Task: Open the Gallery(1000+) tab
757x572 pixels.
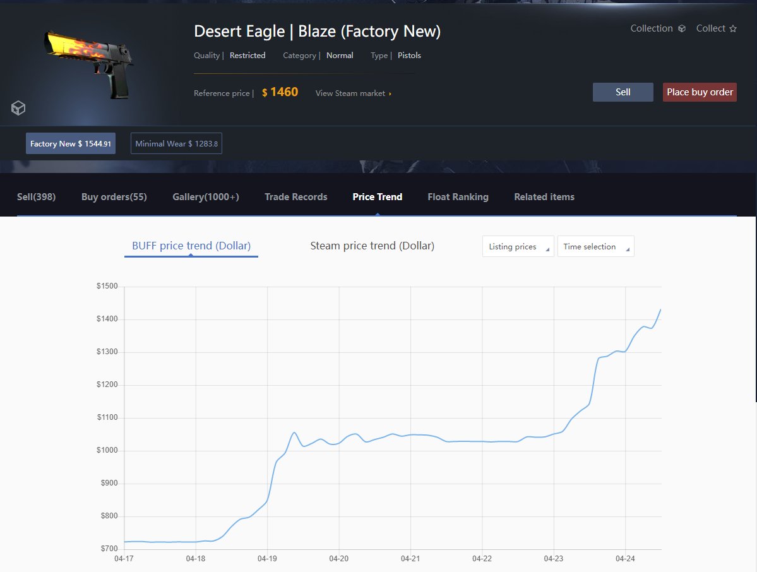Action: click(206, 197)
